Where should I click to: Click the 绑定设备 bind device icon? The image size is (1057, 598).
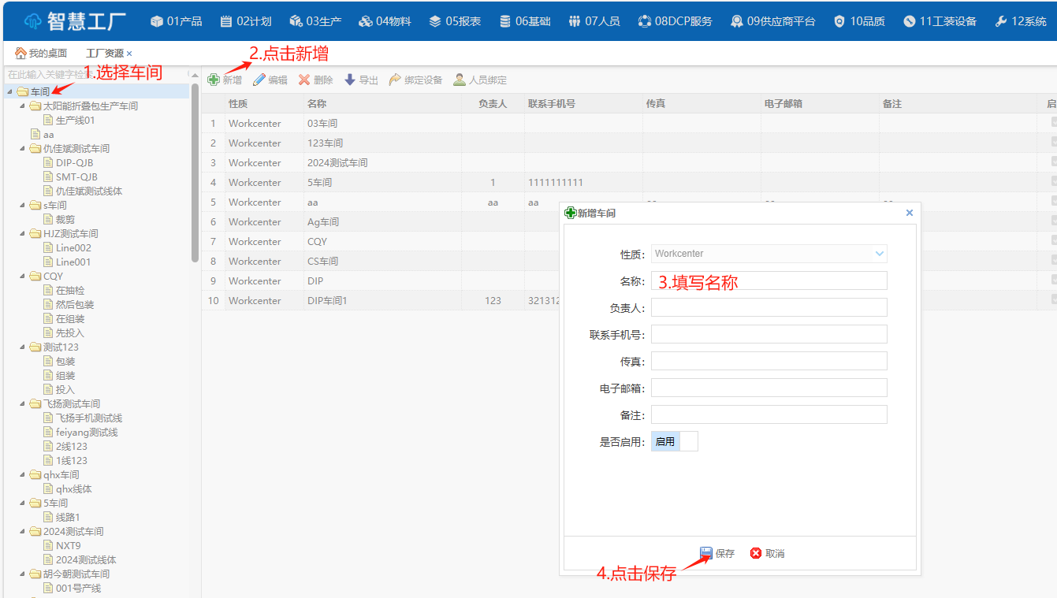[x=395, y=80]
